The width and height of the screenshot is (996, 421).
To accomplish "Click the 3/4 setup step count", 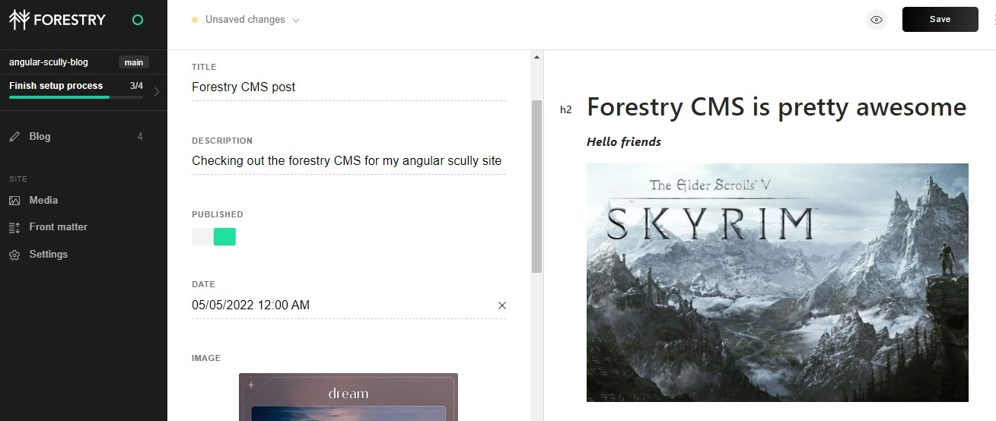I will (136, 86).
